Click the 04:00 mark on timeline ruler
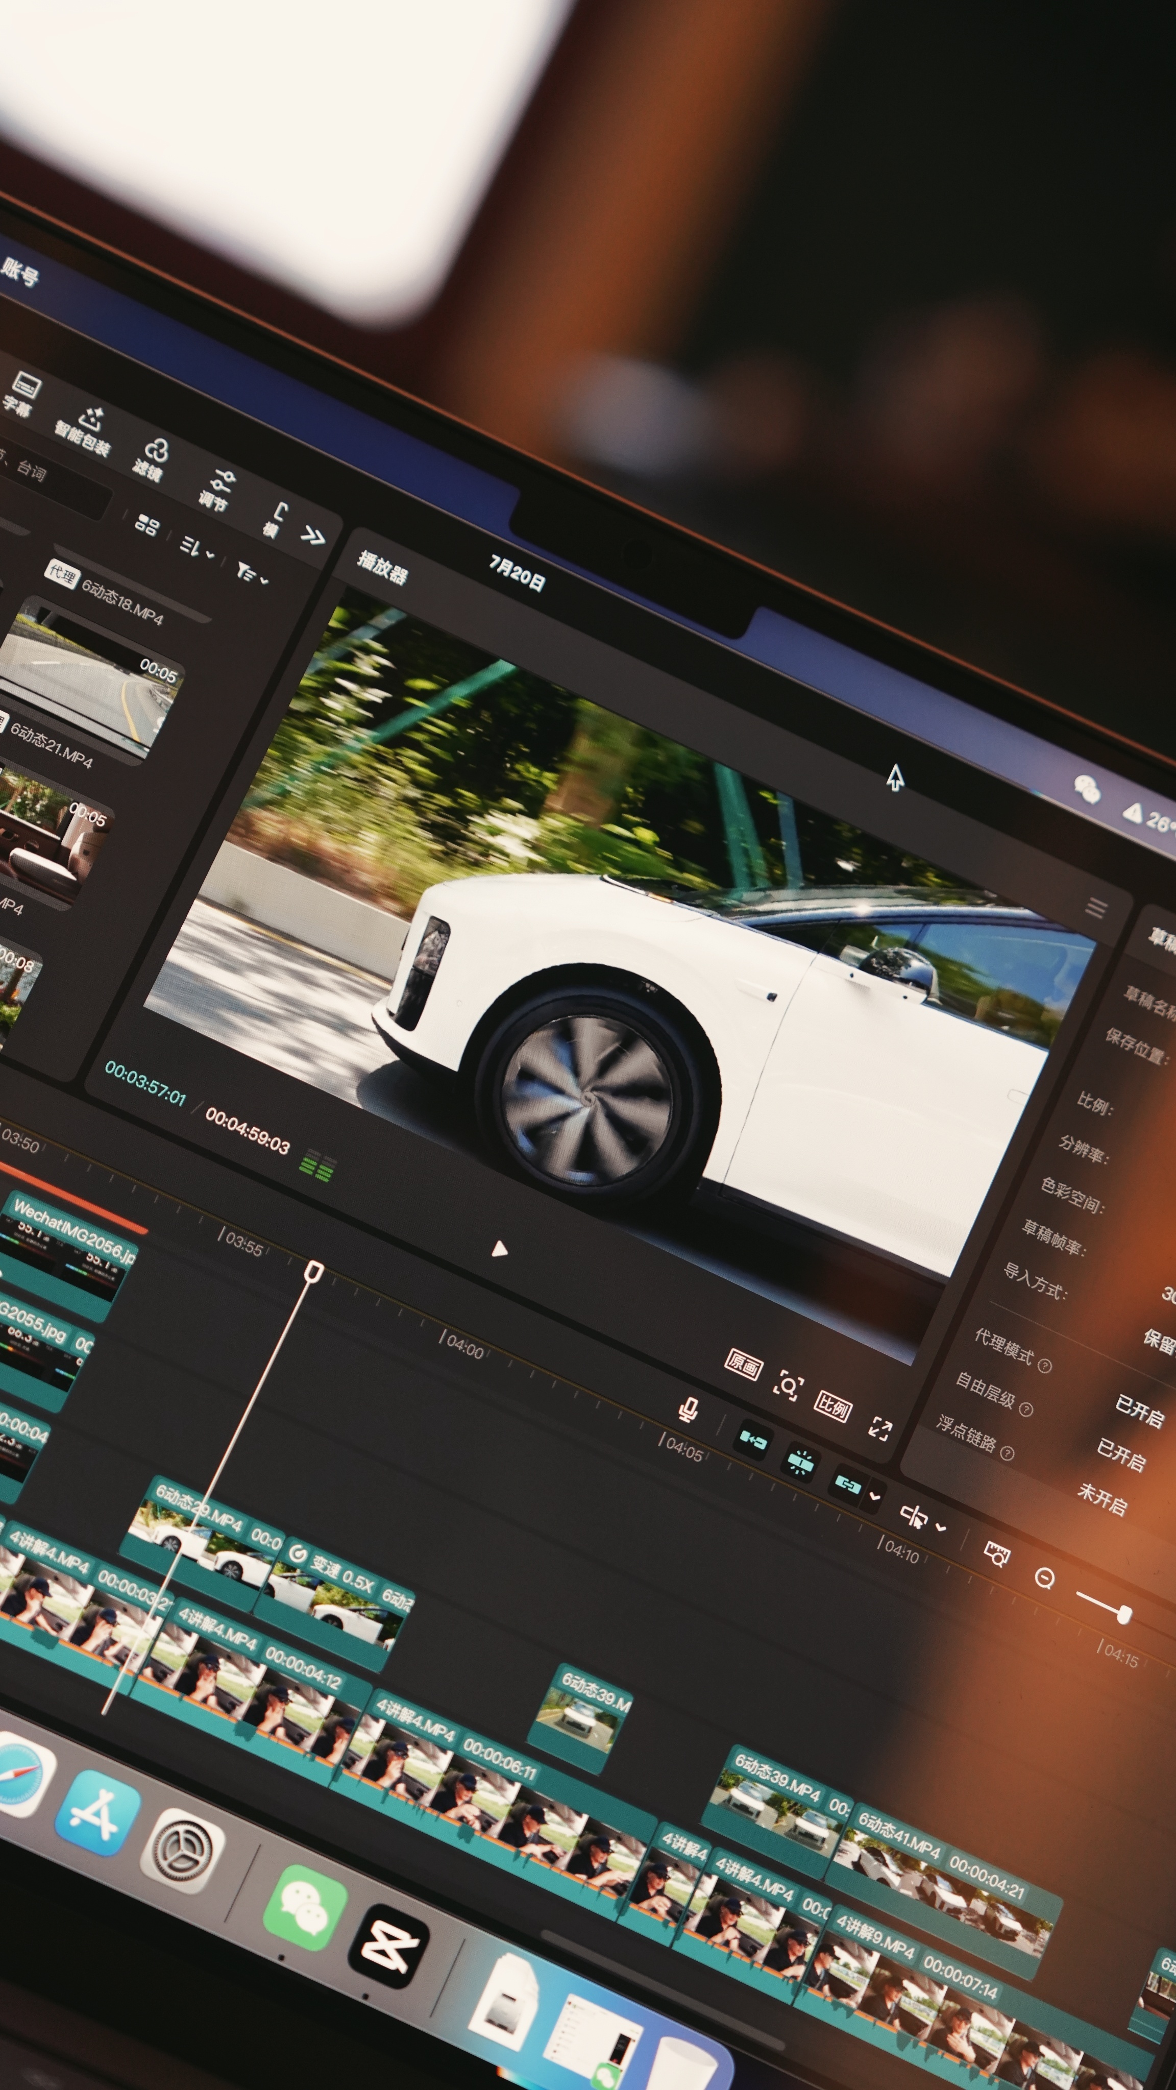 462,1344
